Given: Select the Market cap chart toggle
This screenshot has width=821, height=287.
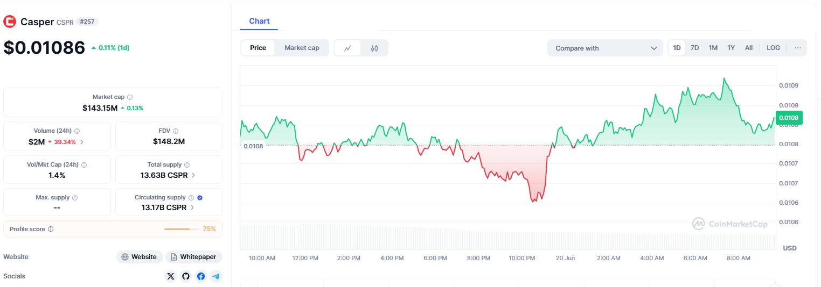Looking at the screenshot, I should tap(302, 48).
